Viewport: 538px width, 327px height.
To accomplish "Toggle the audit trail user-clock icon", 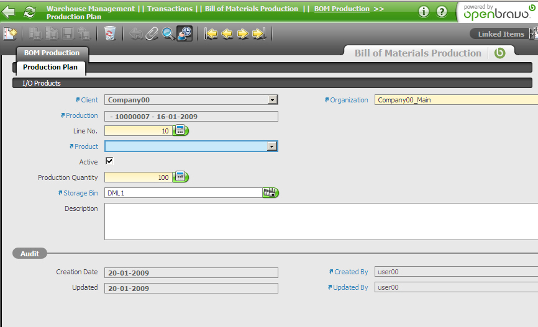I will pos(185,34).
